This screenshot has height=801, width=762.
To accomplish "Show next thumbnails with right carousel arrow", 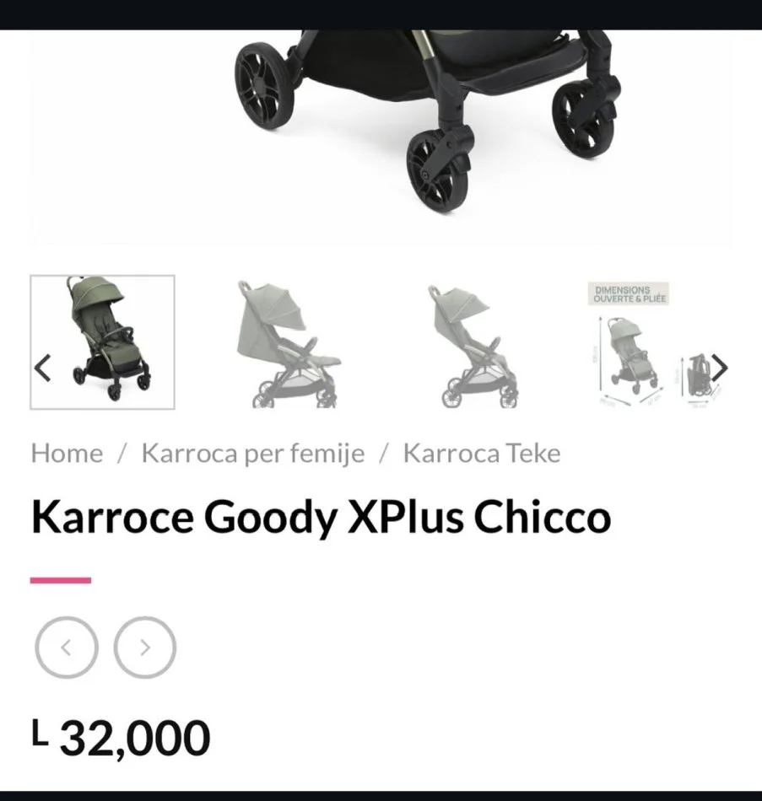I will coord(720,368).
